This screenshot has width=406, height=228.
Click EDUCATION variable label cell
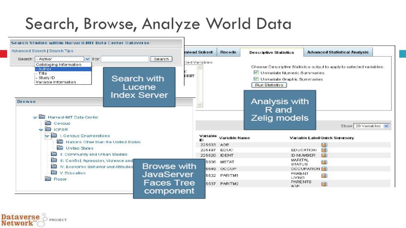click(304, 150)
